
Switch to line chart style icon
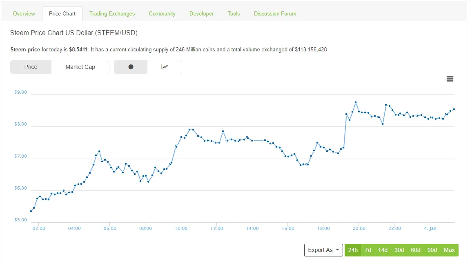point(165,67)
